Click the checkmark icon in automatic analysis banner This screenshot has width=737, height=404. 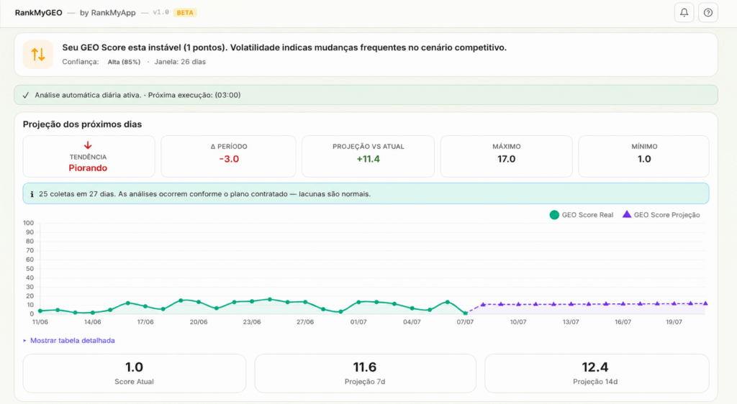26,96
